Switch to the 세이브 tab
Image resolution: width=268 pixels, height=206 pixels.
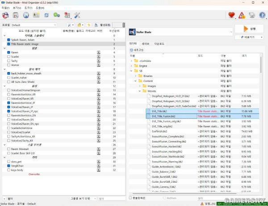[x=146, y=44]
